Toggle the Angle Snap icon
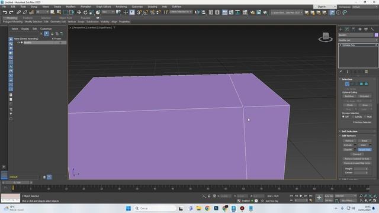This screenshot has height=213, width=379. [146, 12]
